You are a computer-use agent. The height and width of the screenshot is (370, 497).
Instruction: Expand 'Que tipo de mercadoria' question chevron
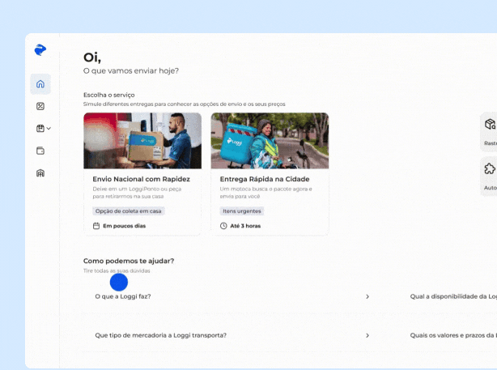(x=367, y=335)
